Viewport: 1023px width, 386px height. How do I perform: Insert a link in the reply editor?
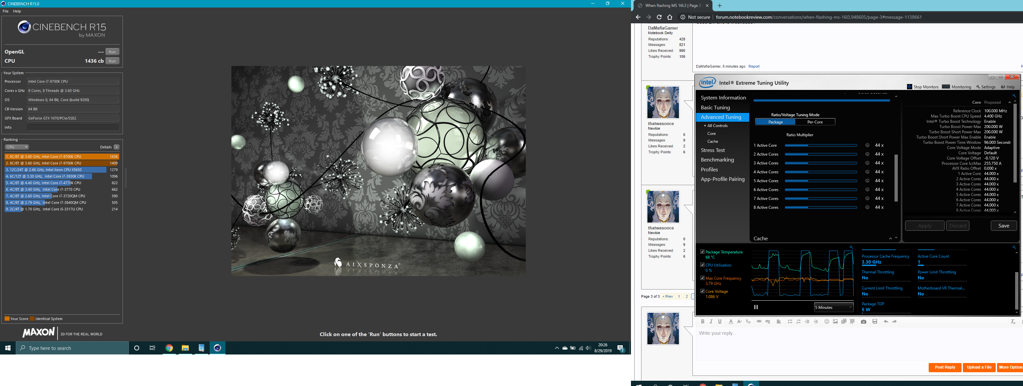pyautogui.click(x=759, y=321)
